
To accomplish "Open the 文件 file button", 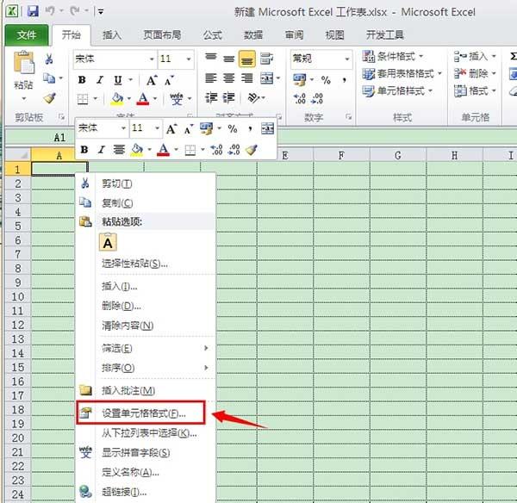I will click(x=27, y=35).
